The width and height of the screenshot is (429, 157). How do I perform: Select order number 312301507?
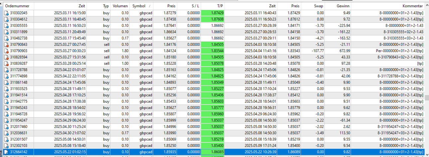click(19, 139)
